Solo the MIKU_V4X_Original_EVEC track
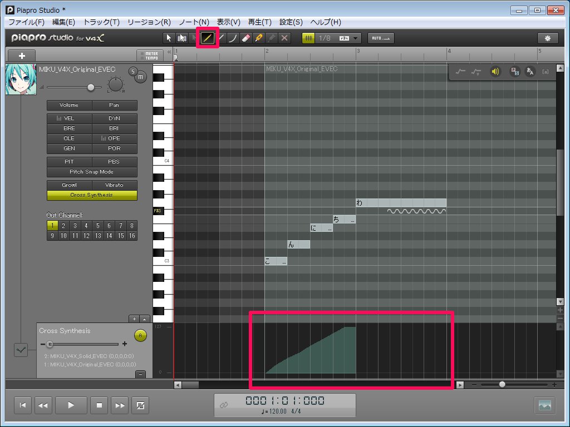The width and height of the screenshot is (570, 427). [133, 72]
